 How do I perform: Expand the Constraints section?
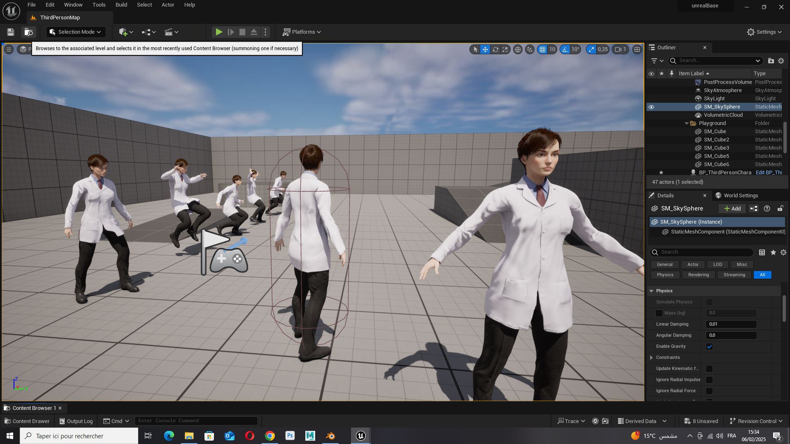coord(651,358)
